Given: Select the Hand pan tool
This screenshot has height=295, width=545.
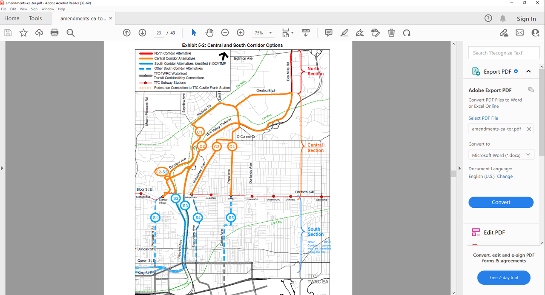Looking at the screenshot, I should [209, 33].
